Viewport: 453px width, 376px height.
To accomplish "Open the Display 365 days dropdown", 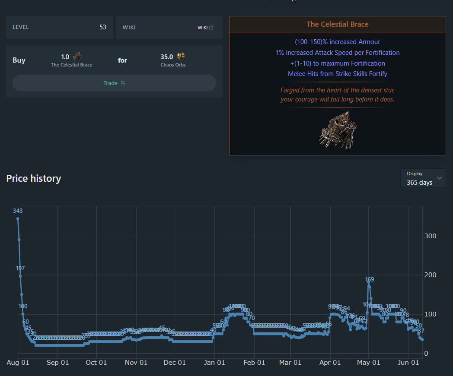I will pos(423,178).
